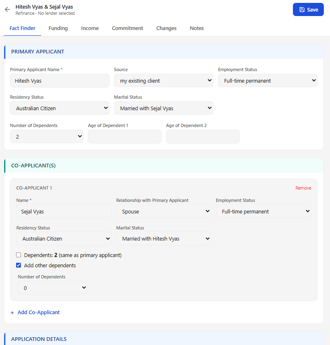330x345 pixels.
Task: Go to the Changes tab
Action: tap(166, 28)
